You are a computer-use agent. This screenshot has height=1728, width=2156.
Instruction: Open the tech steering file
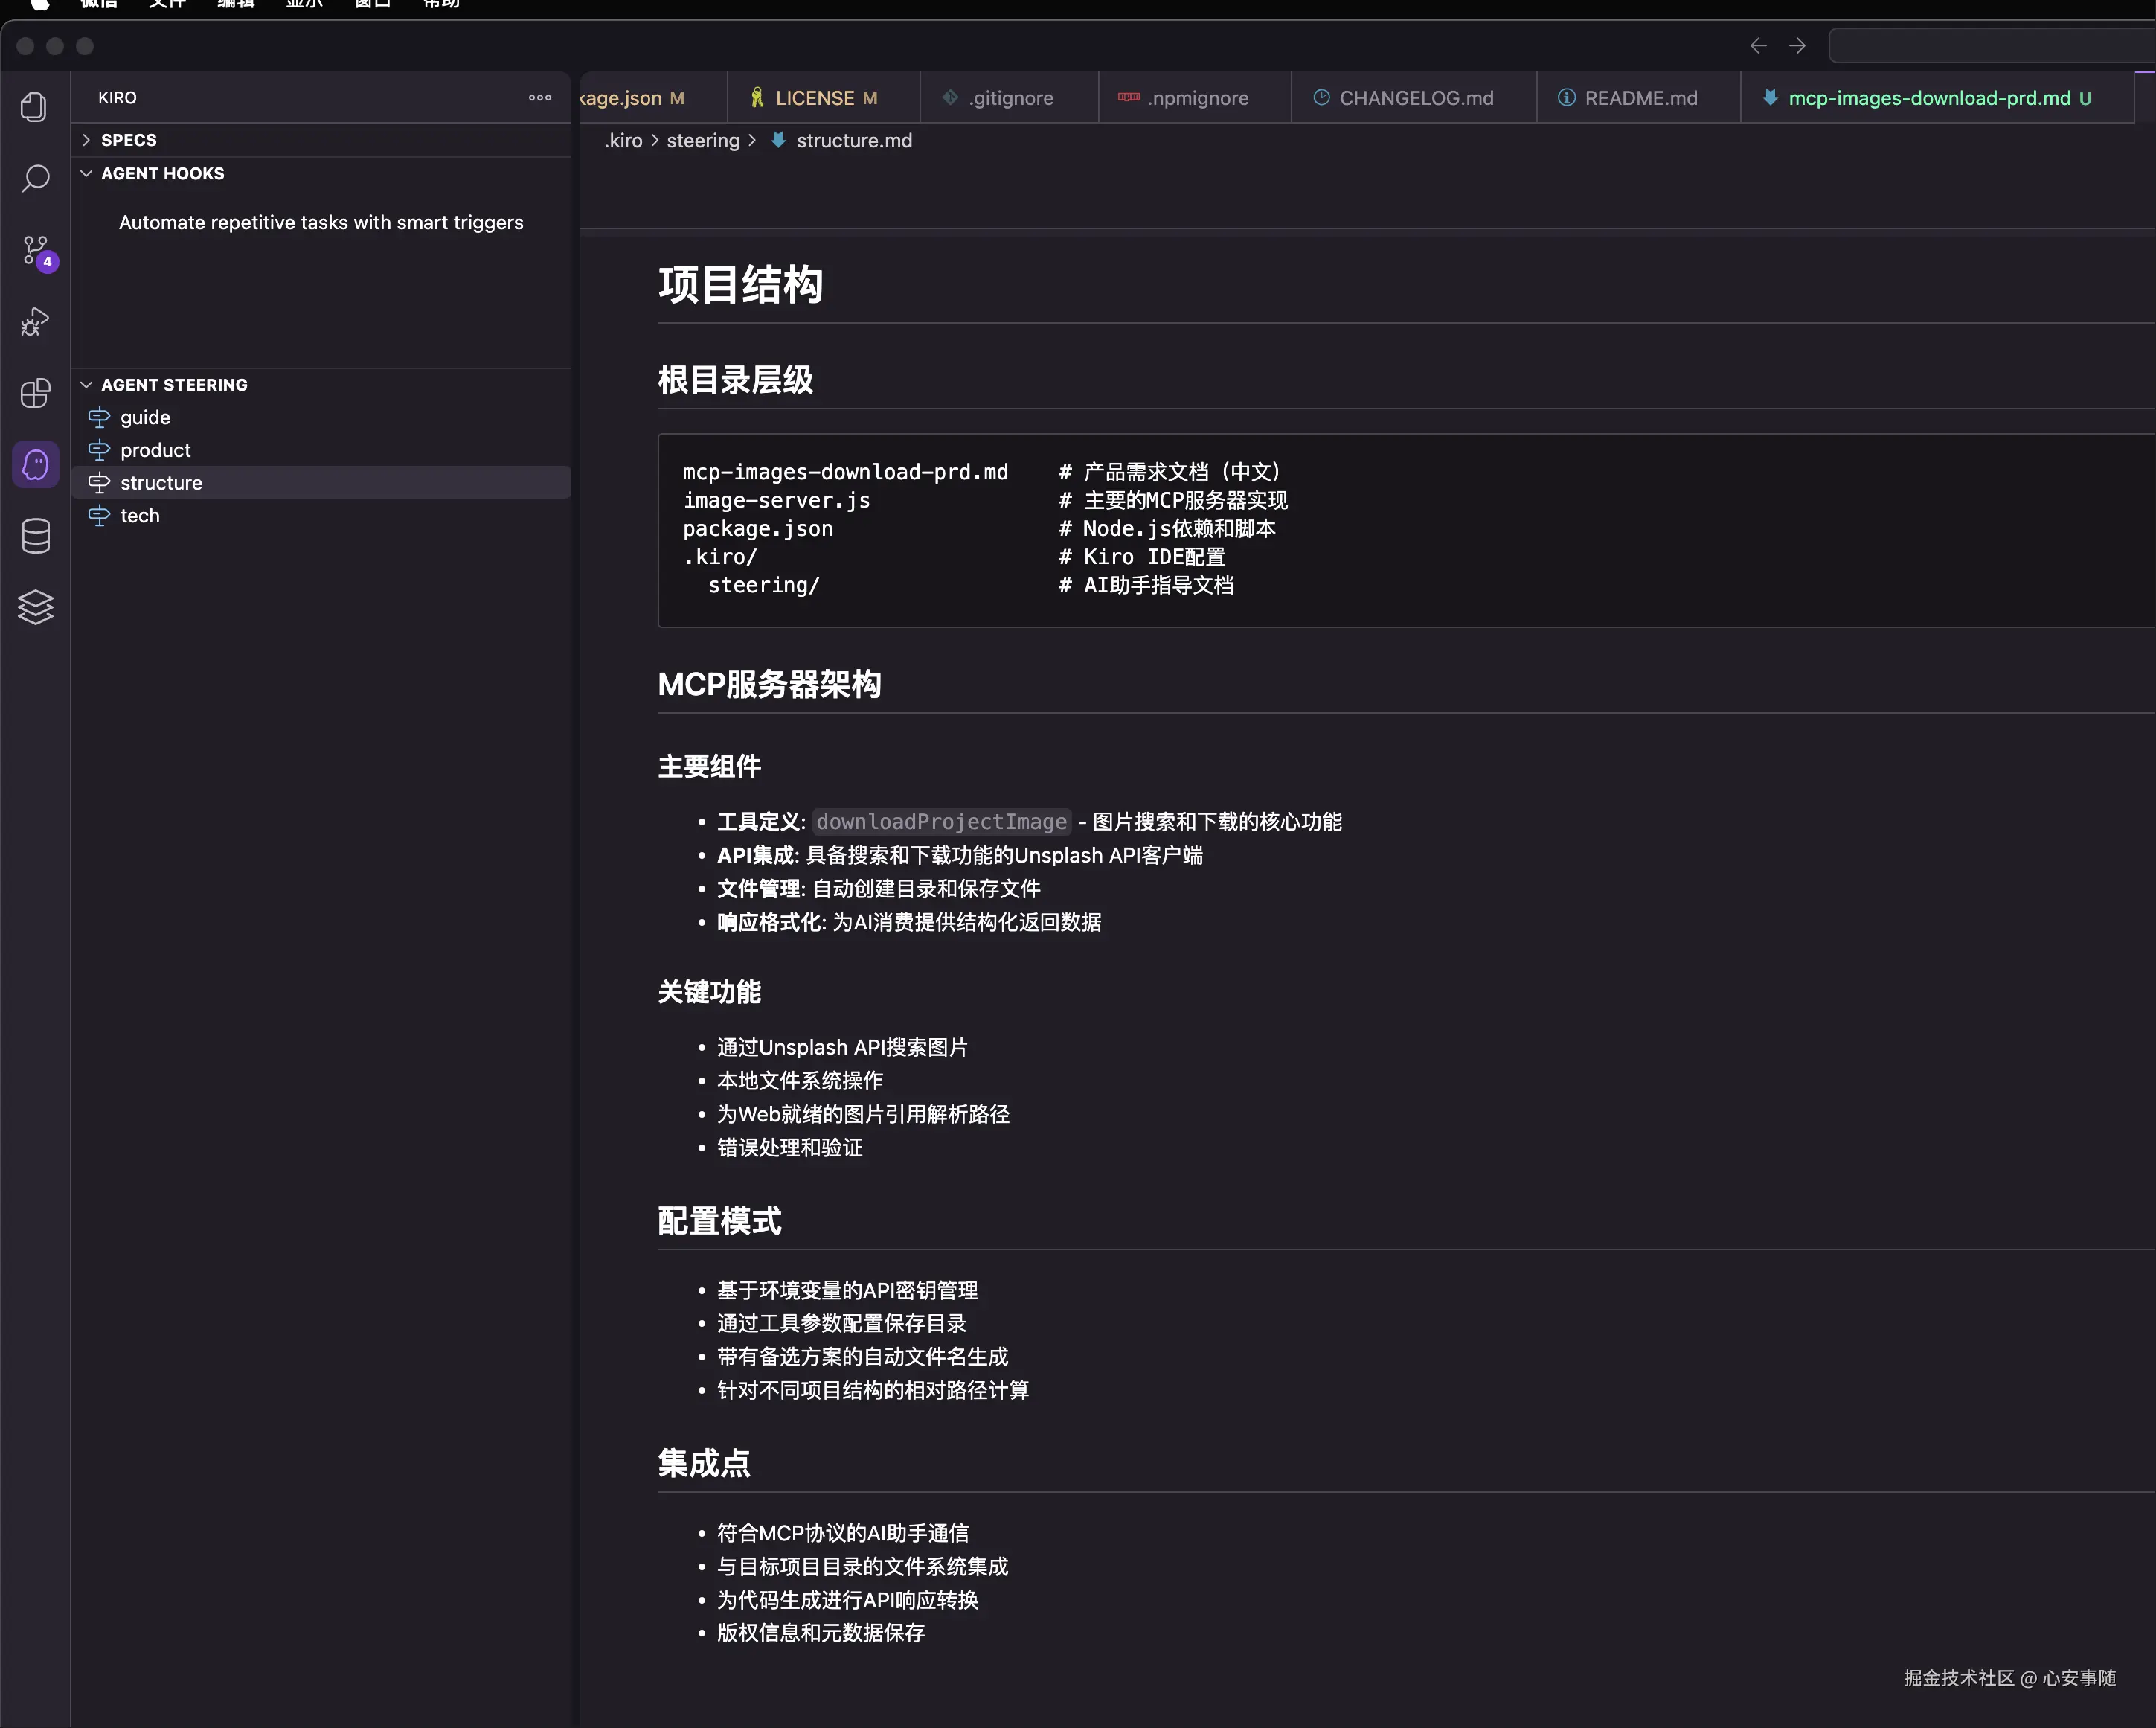(x=140, y=515)
